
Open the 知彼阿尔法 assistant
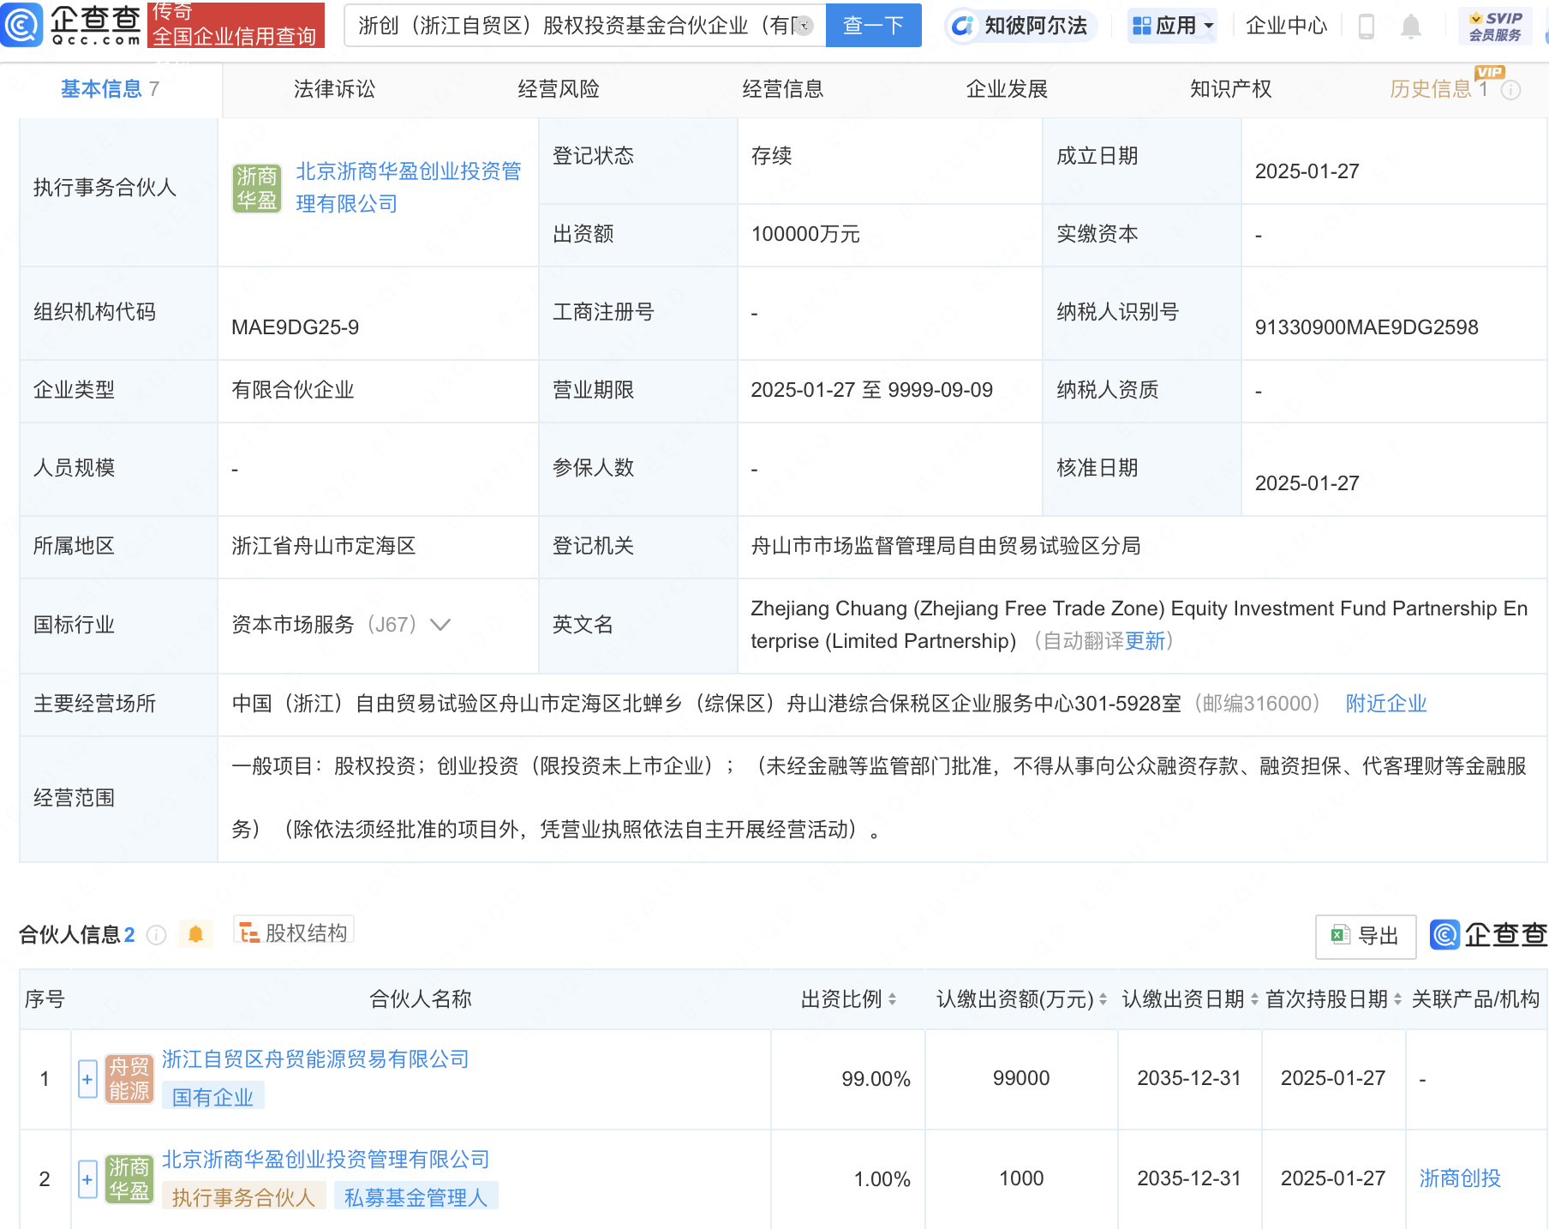click(1020, 25)
